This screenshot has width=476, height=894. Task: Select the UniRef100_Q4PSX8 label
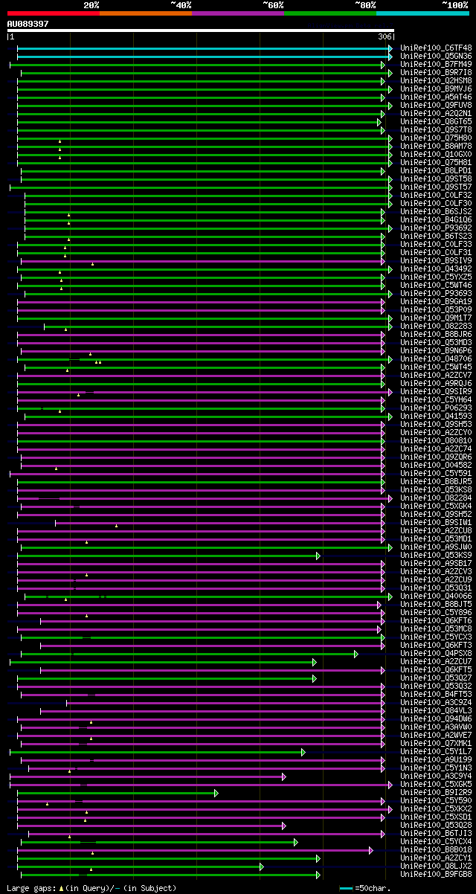click(436, 653)
